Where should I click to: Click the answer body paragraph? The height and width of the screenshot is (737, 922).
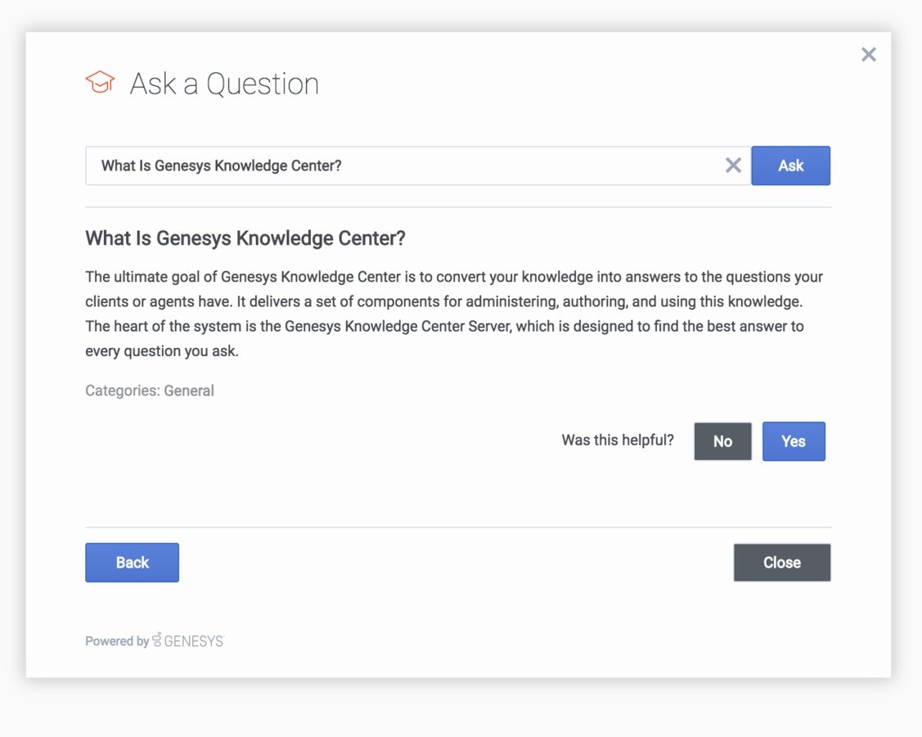pyautogui.click(x=454, y=314)
